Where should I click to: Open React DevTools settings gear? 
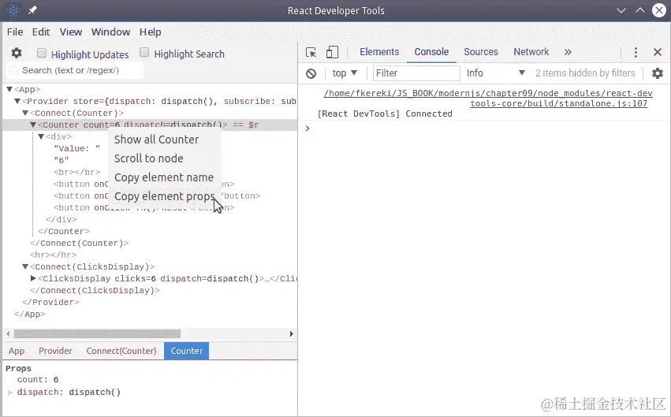(17, 53)
